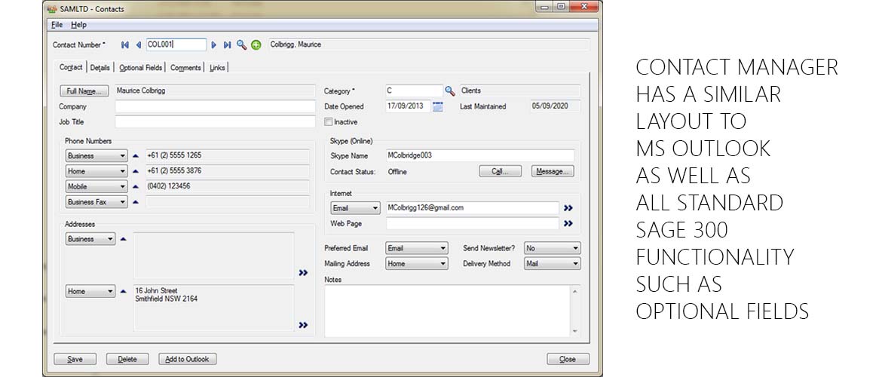
Task: Go to previous contact record
Action: (139, 45)
